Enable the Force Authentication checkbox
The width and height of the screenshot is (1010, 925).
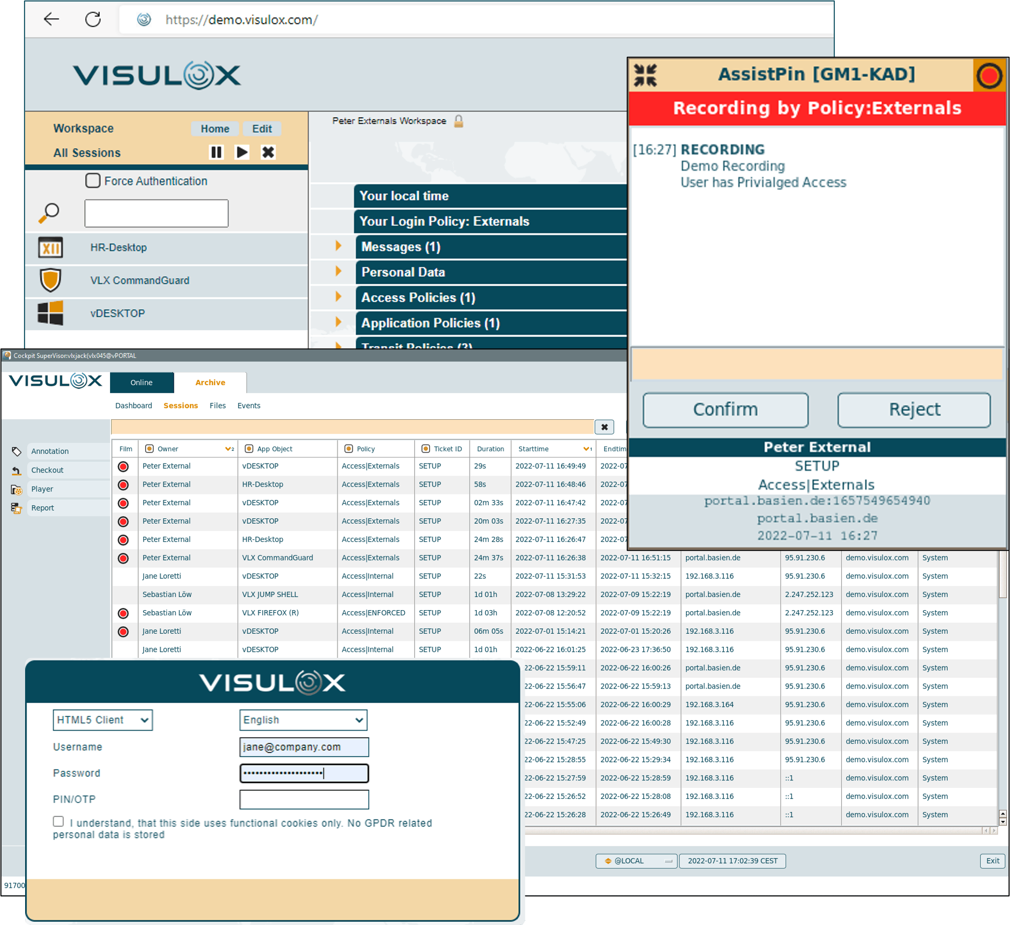click(x=93, y=181)
